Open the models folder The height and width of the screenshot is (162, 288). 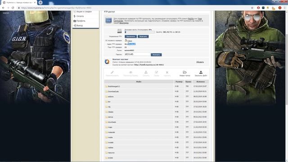pos(111,143)
